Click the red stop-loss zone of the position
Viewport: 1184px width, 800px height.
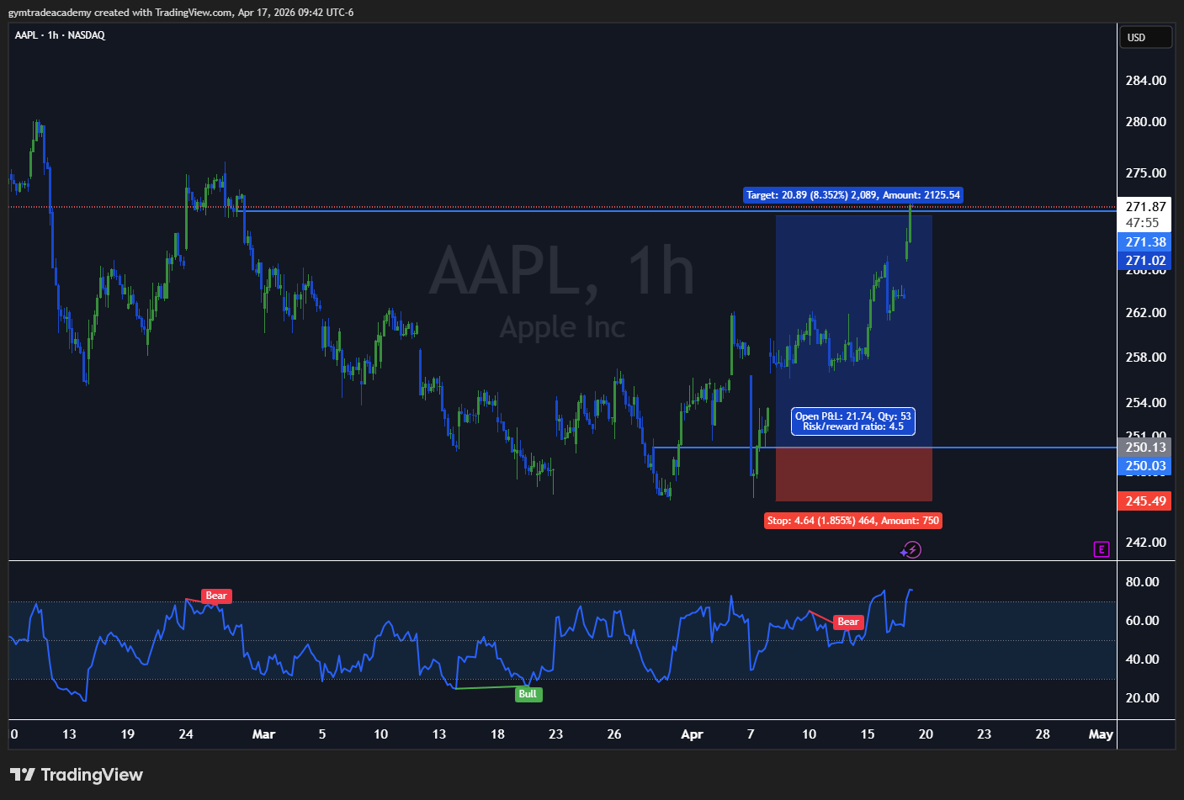coord(853,474)
